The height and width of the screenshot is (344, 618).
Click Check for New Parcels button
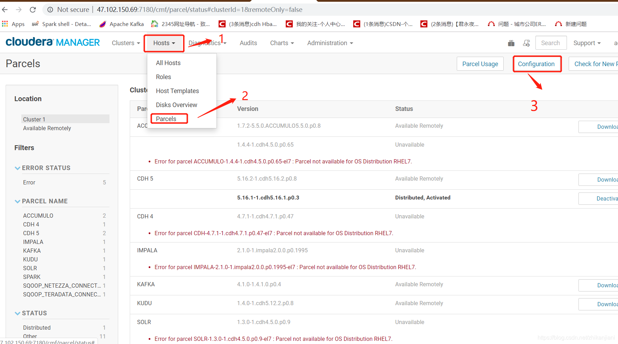click(594, 64)
